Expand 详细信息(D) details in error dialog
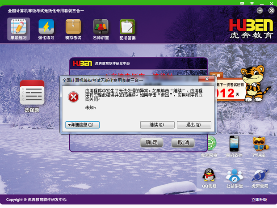277x208 pixels. pyautogui.click(x=83, y=125)
